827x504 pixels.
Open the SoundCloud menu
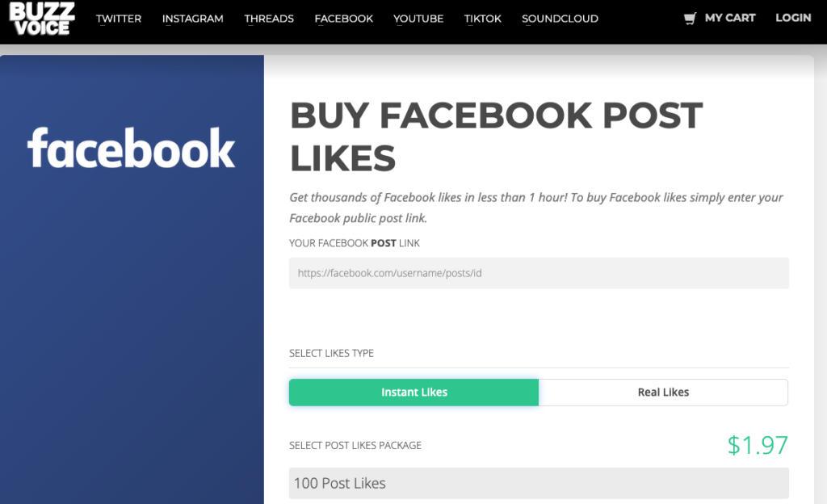coord(560,19)
